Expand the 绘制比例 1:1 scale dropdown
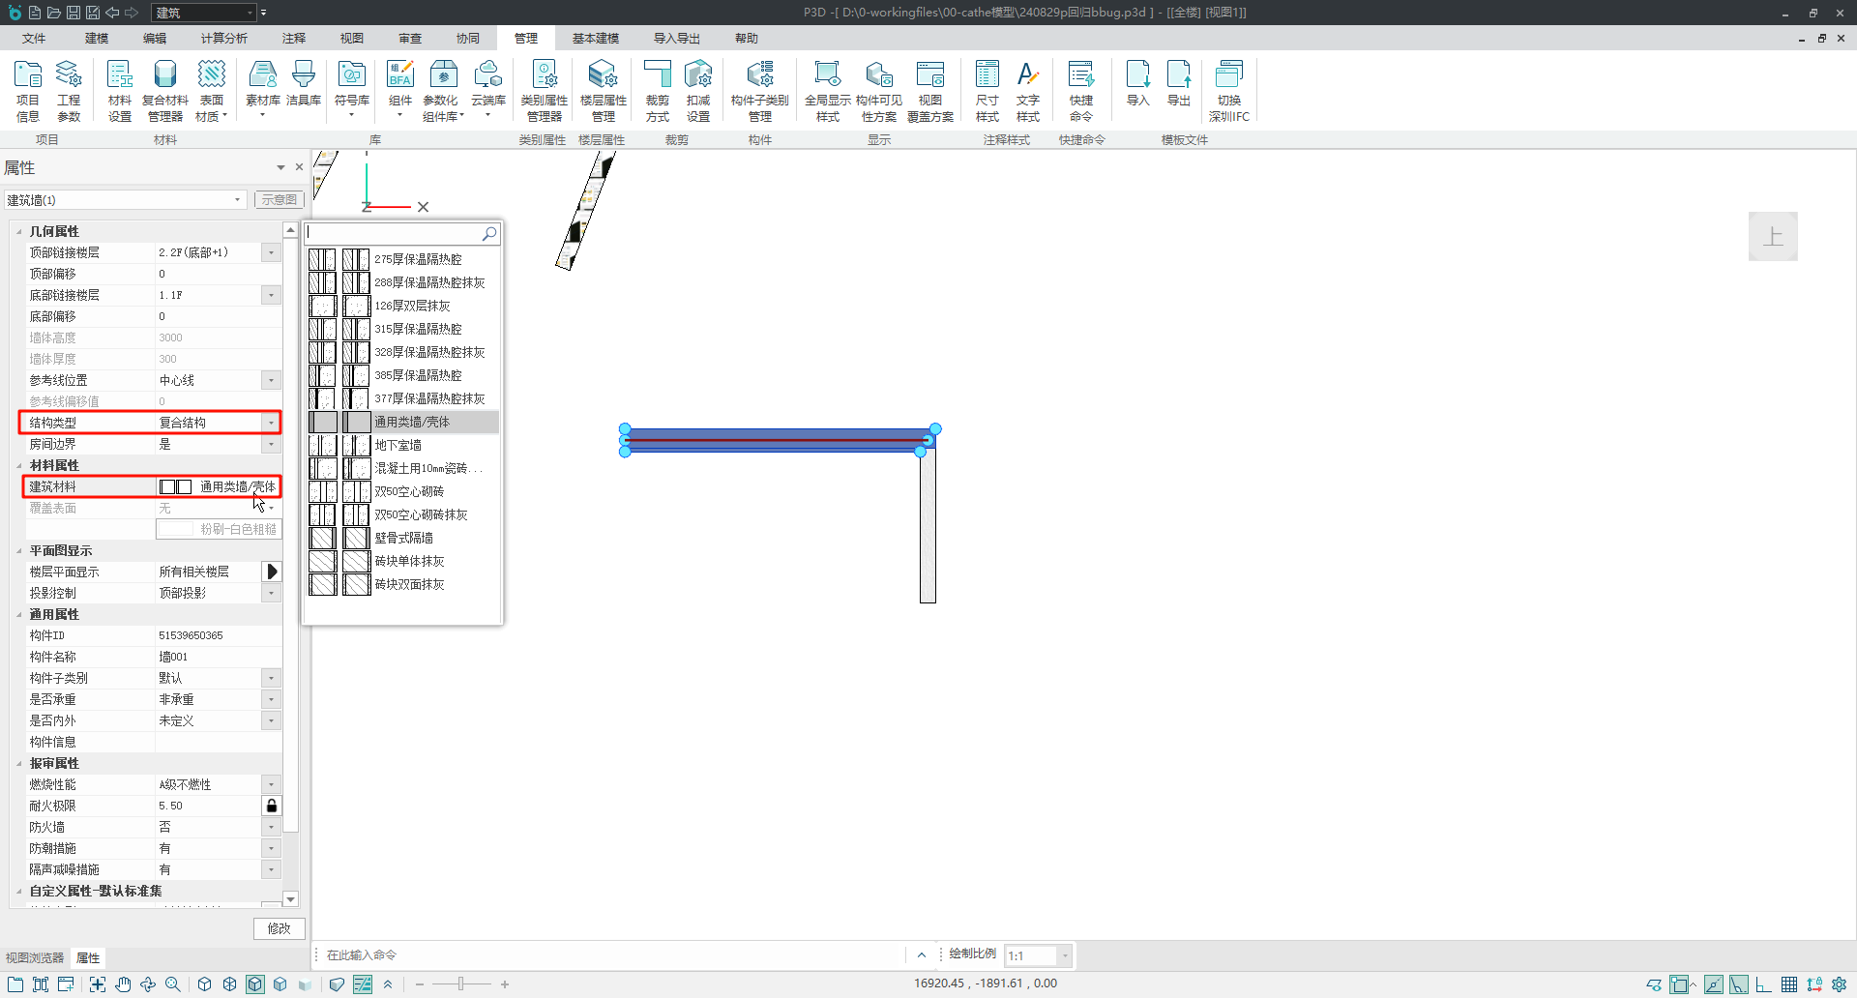 (x=1065, y=955)
